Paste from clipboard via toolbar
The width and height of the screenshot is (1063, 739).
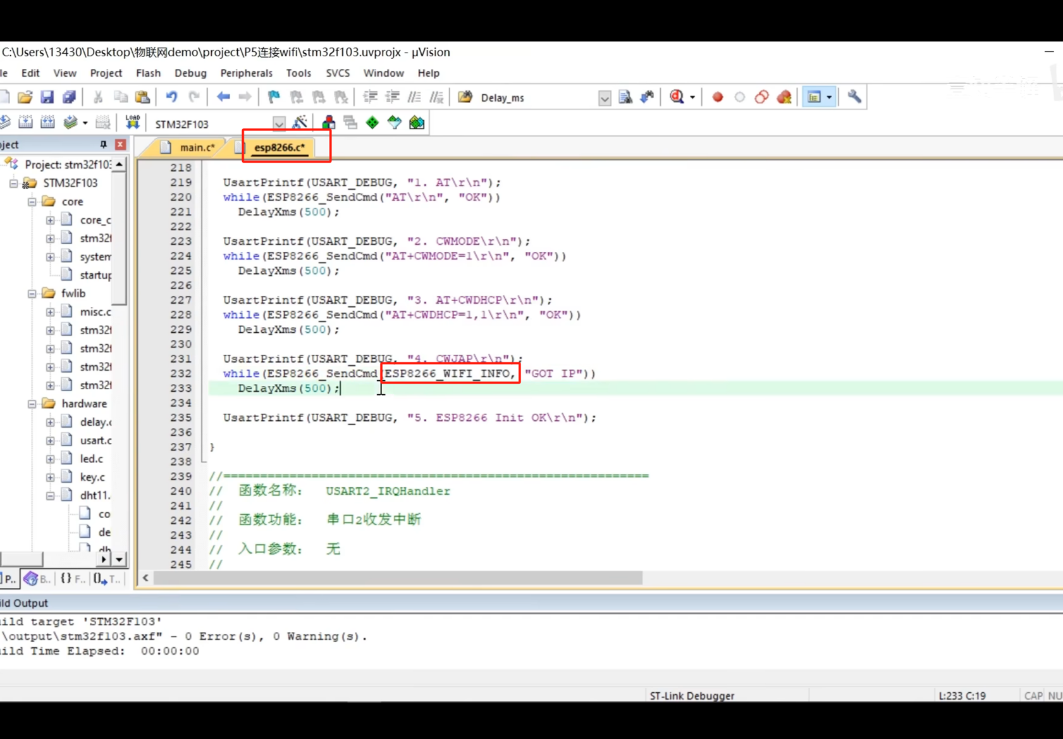point(143,97)
